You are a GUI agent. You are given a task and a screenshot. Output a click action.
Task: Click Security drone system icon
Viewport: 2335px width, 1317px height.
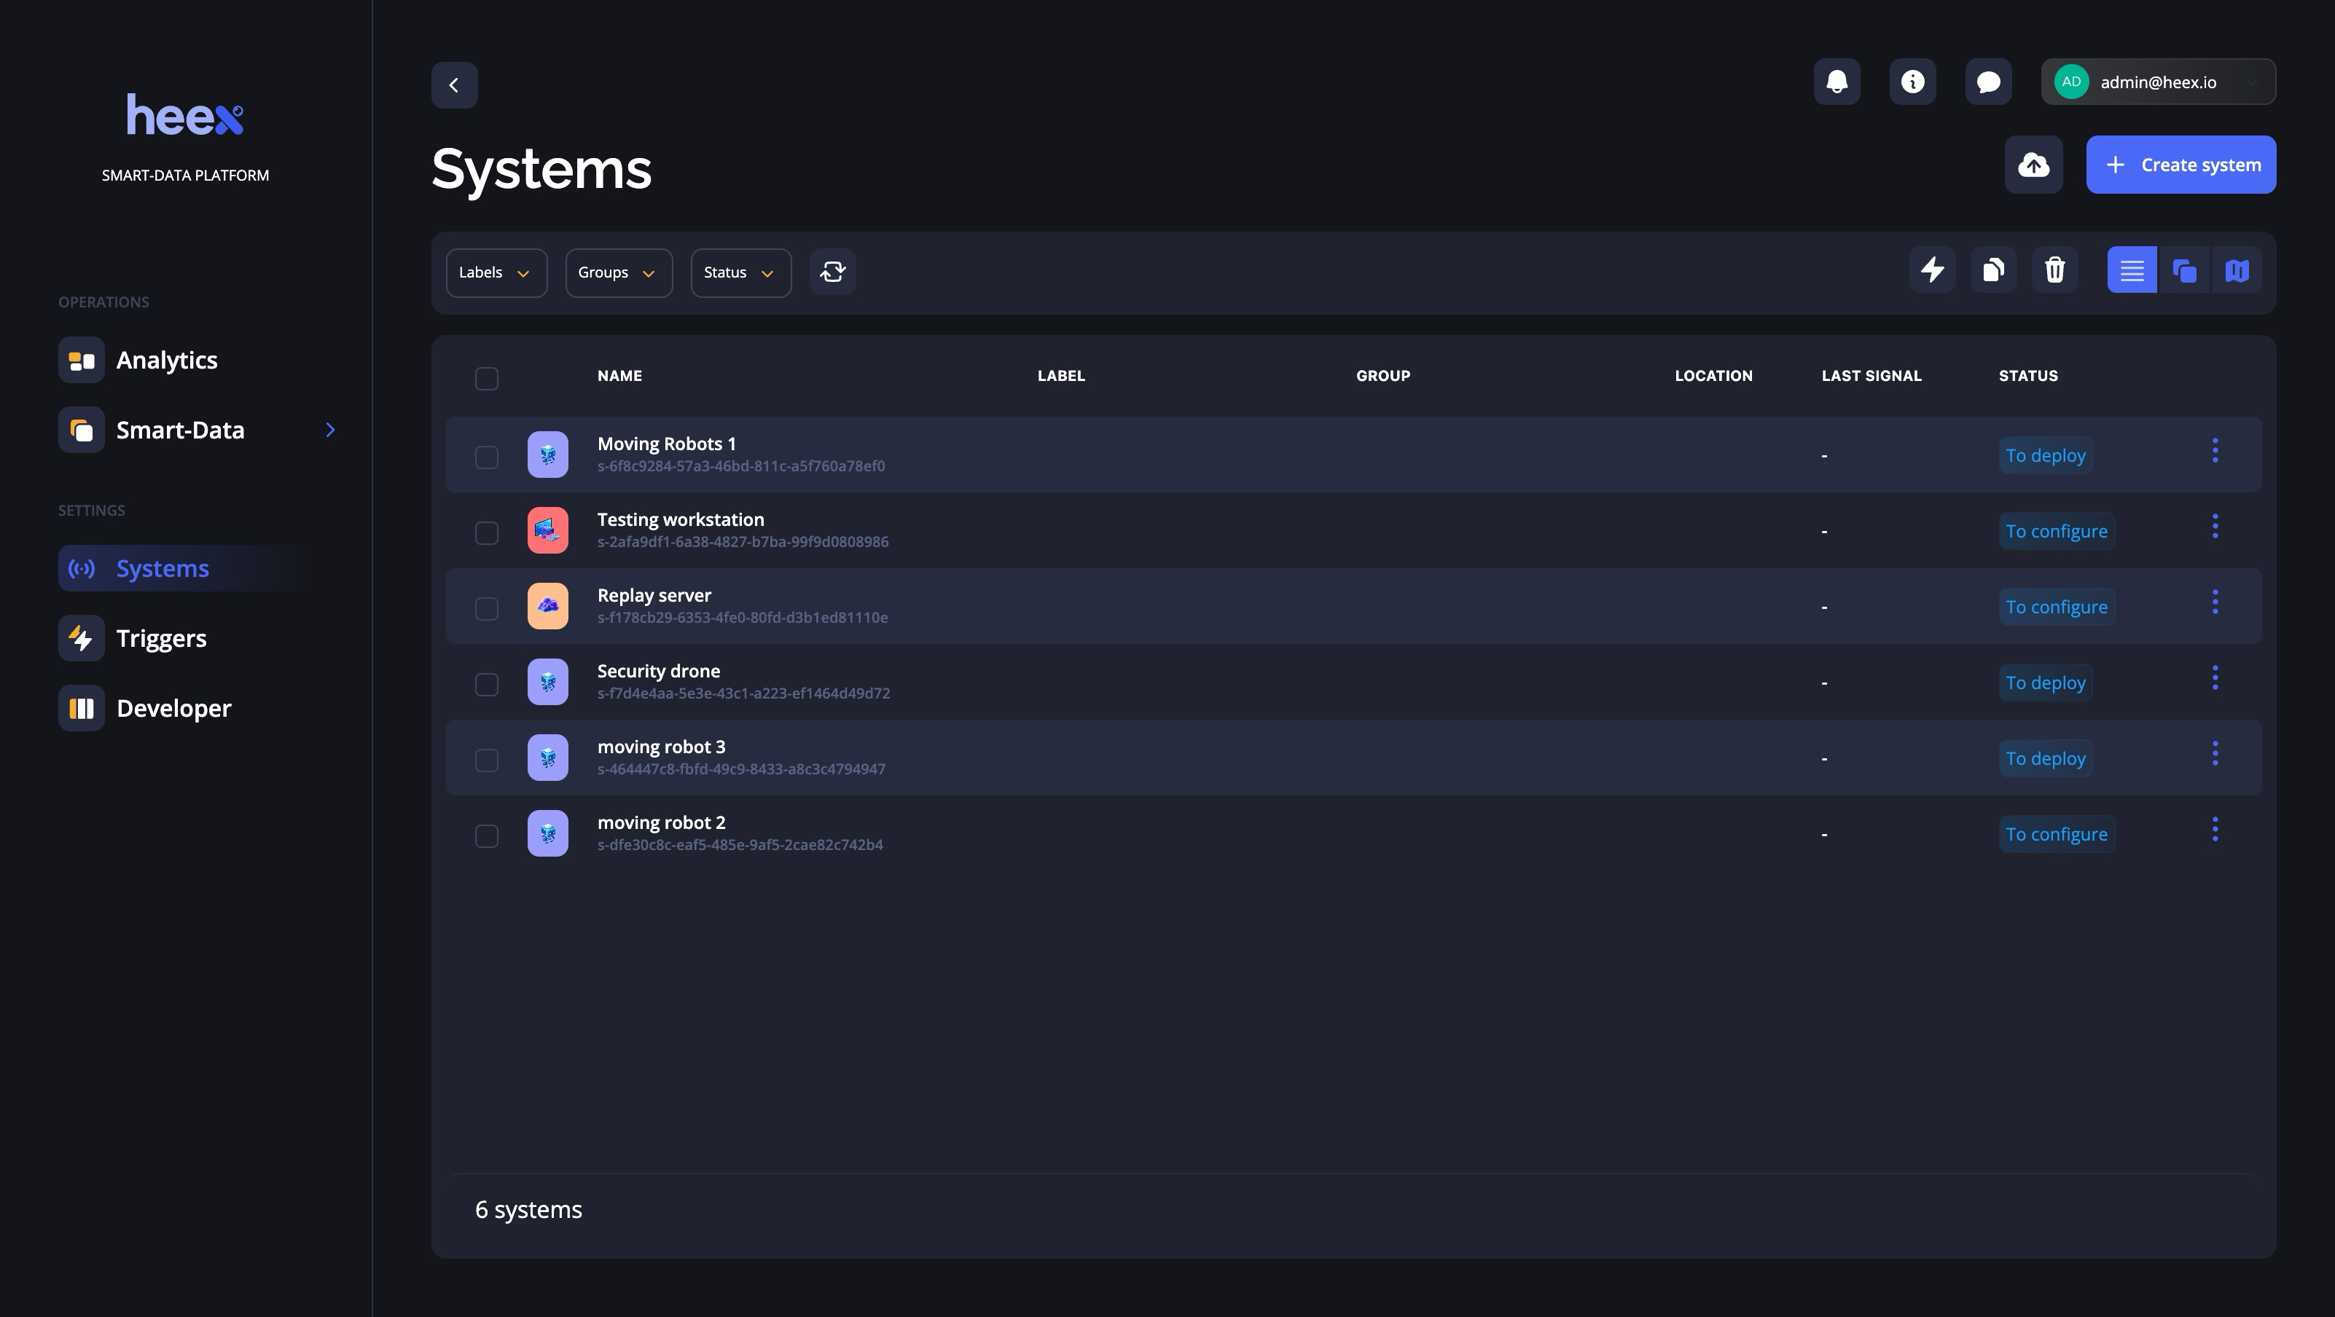pos(547,682)
